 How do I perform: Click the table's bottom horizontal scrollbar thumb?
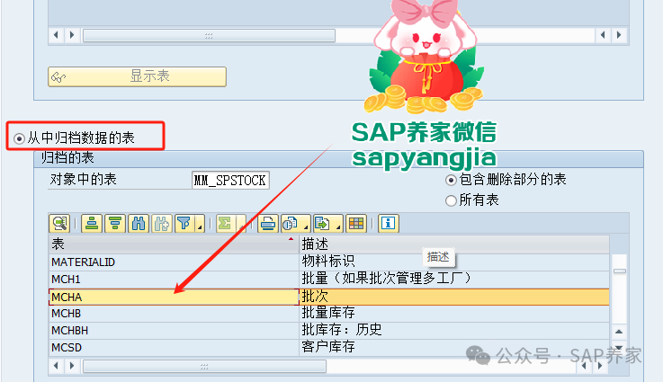[204, 367]
